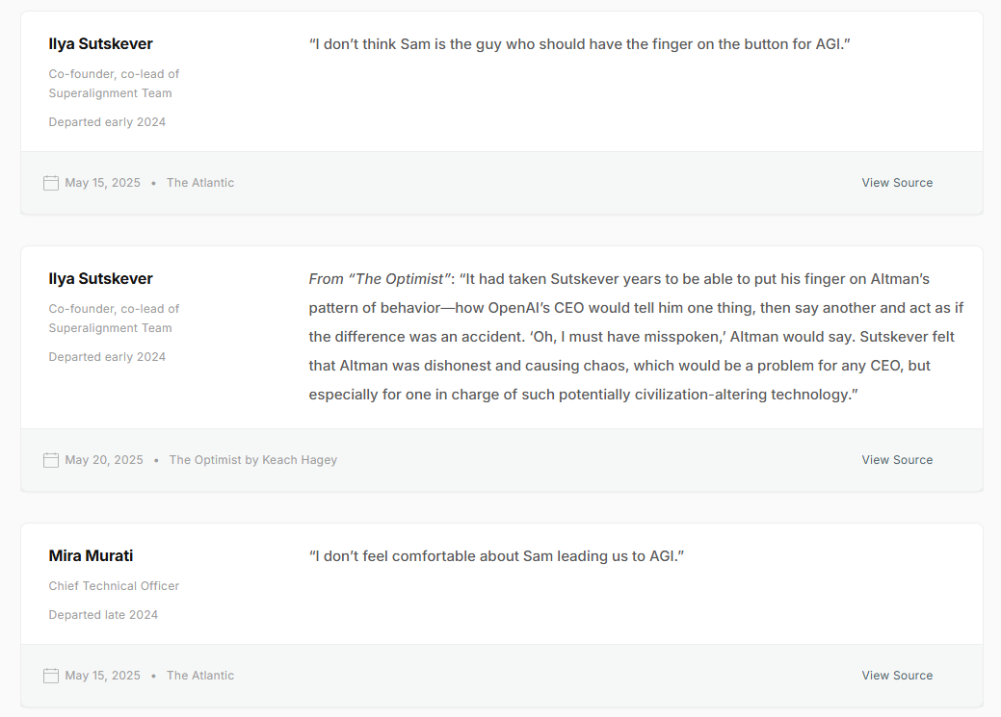Click Chief Technical Officer subtitle

114,586
